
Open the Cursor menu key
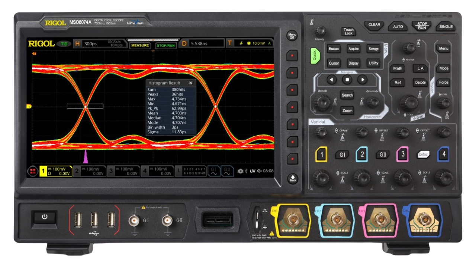pos(334,63)
